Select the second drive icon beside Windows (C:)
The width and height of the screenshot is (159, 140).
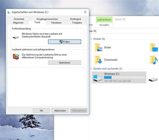click(153, 80)
